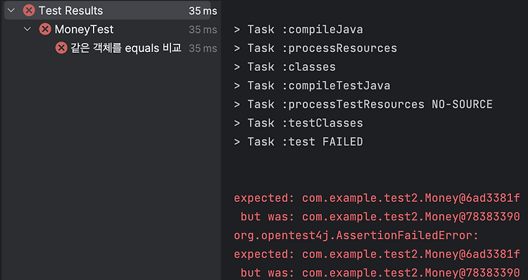Click the Task :compileTestJava line

tap(312, 86)
